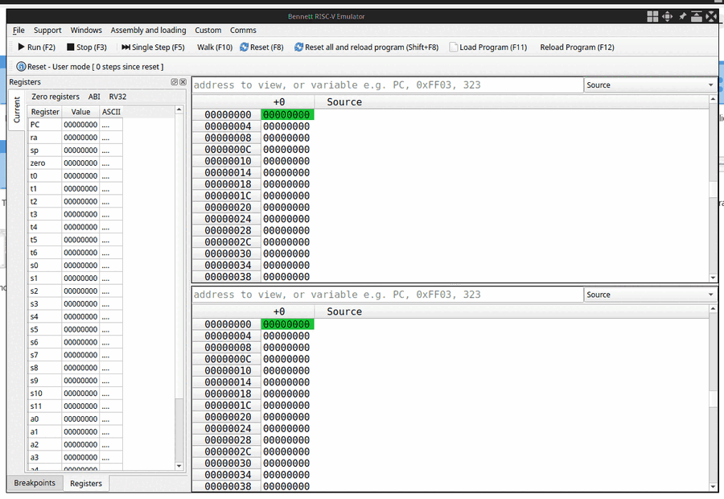Click the address input field of the top memory view
Viewport: 724px width, 499px height.
[x=386, y=85]
